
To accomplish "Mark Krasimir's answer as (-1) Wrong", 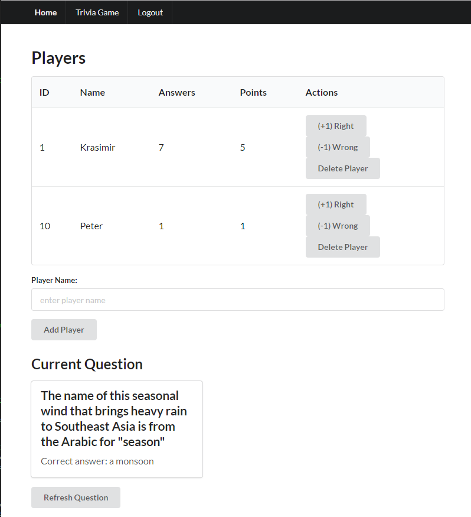I will coord(338,147).
